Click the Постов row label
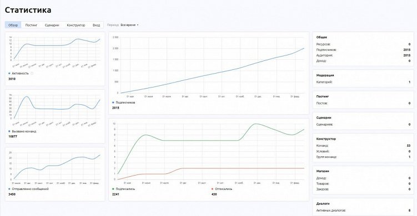This screenshot has height=216, width=417. tap(322, 103)
